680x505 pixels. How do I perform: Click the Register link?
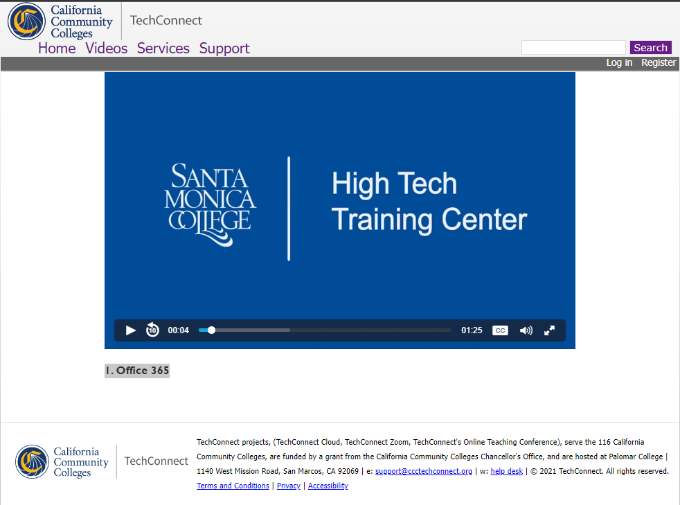(659, 62)
